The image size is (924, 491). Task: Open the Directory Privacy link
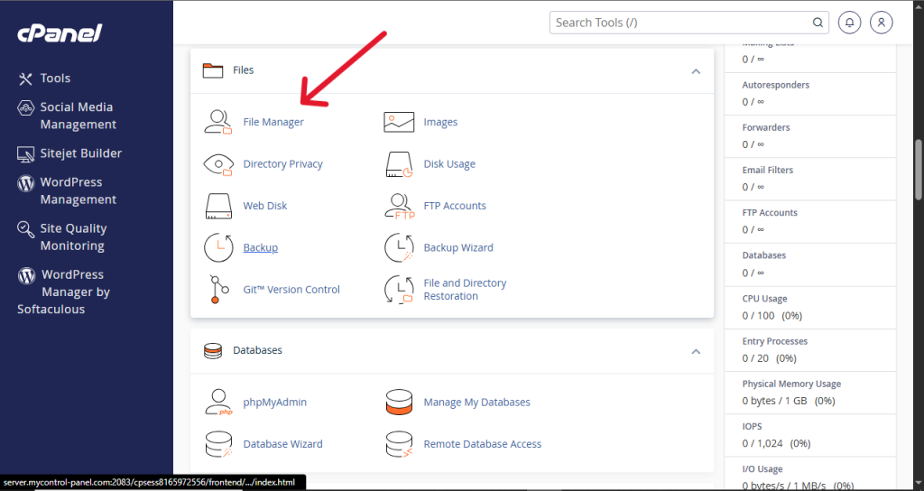282,164
